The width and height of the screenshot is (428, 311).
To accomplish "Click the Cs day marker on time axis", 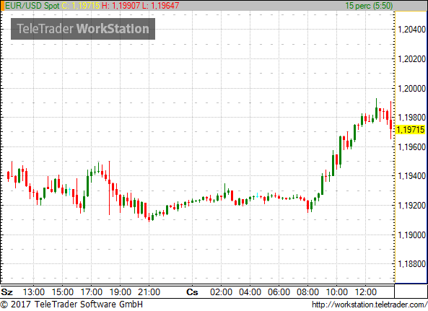I will (x=192, y=292).
